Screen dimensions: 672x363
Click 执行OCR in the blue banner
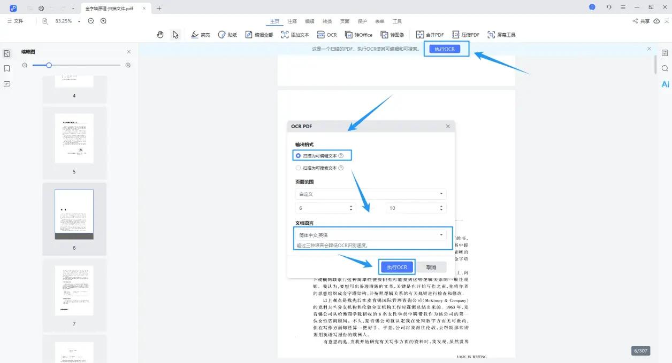[x=445, y=49]
